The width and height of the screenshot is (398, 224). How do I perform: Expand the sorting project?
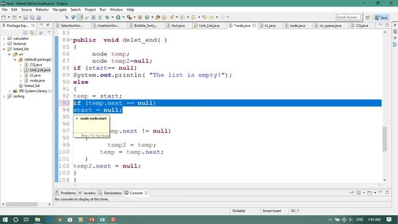coord(4,96)
